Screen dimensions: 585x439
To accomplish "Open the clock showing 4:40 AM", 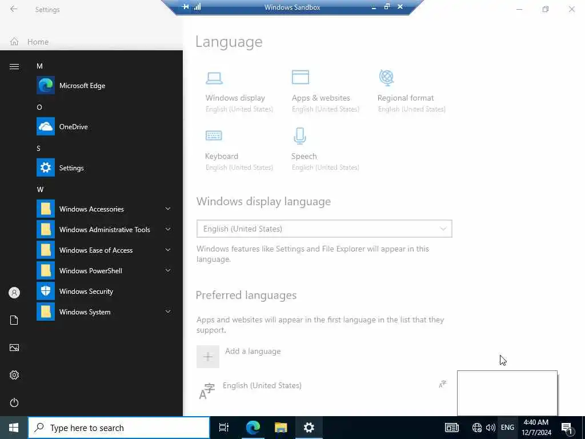I will (x=536, y=428).
